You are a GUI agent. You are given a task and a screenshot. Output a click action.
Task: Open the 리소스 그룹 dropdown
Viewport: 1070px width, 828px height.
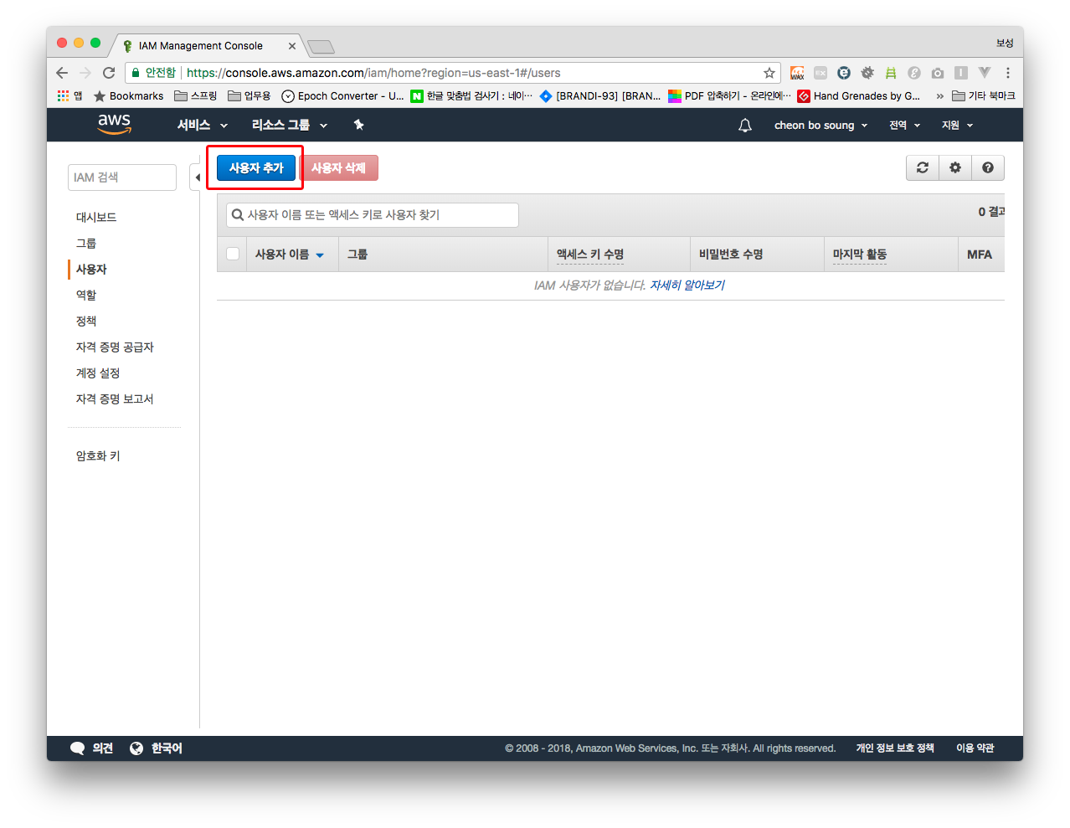coord(289,125)
